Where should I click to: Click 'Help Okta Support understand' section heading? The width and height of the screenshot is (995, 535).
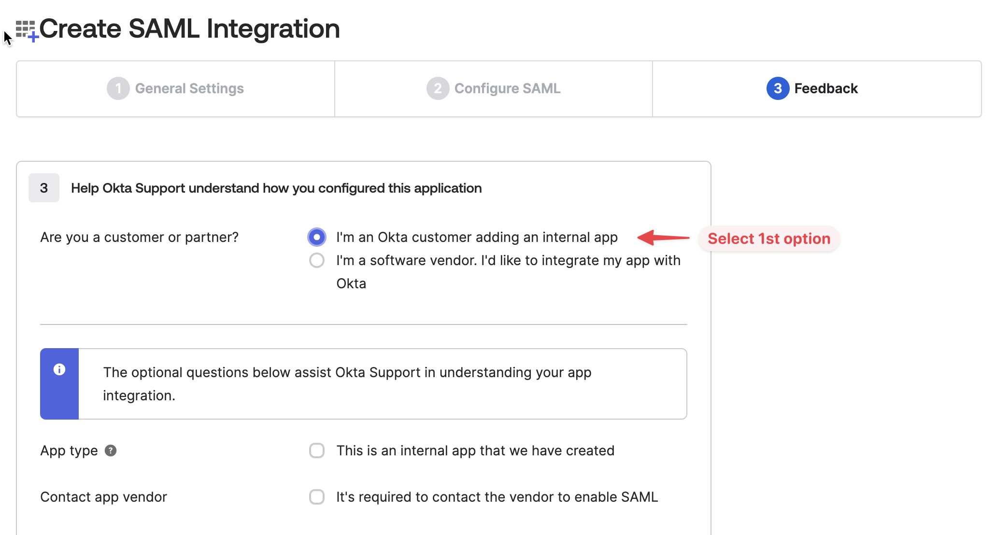276,188
